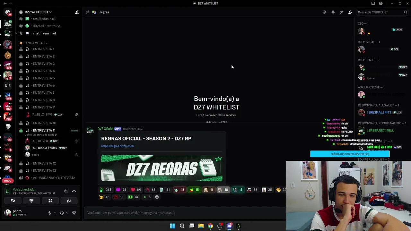Collapse the ENTREVISTAS category
Image resolution: width=411 pixels, height=231 pixels.
coord(35,43)
